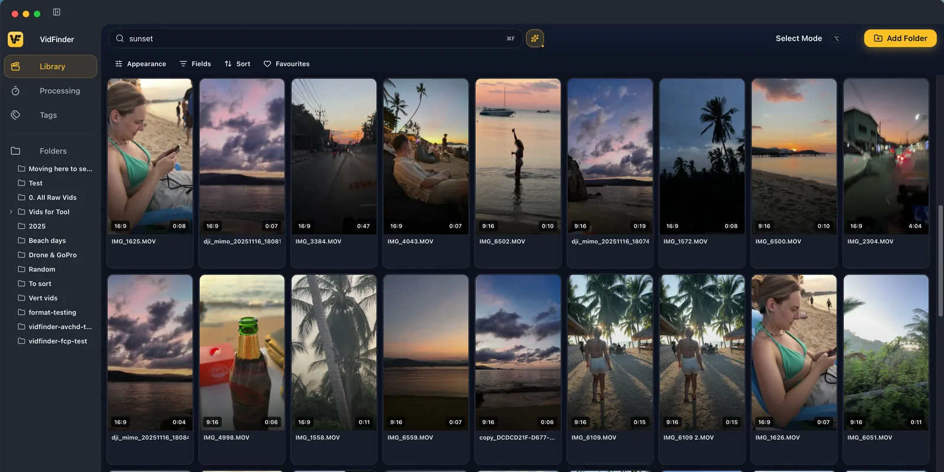Open the IMG_6559.MOV thumbnail
This screenshot has height=472, width=944.
click(x=426, y=352)
